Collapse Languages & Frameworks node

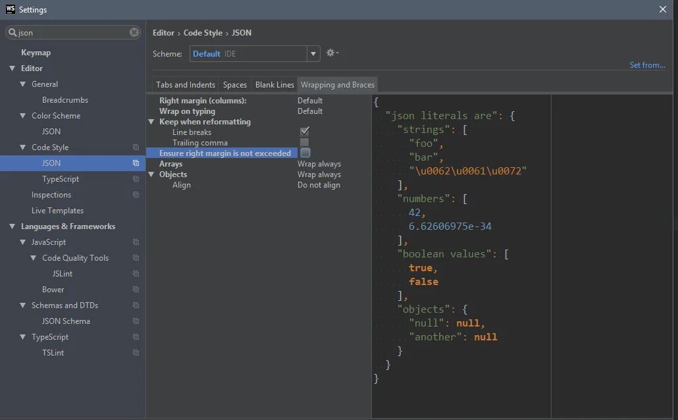click(12, 226)
